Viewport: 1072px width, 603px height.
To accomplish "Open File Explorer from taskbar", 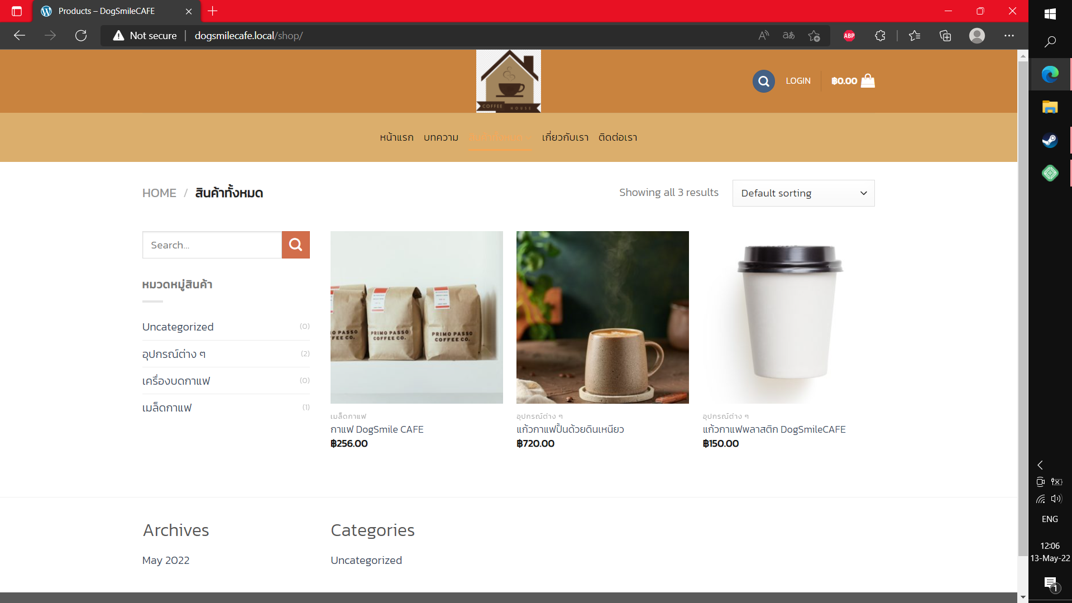I will 1050,107.
